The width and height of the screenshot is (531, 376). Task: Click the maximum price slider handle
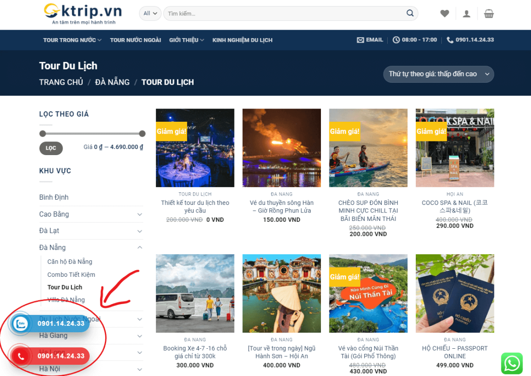142,133
